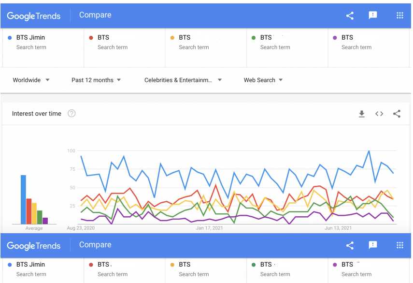This screenshot has width=413, height=283.
Task: Click the Interest over time heading
Action: tap(37, 114)
